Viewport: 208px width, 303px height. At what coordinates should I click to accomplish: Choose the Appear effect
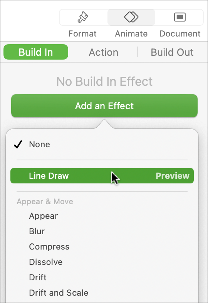pyautogui.click(x=44, y=216)
